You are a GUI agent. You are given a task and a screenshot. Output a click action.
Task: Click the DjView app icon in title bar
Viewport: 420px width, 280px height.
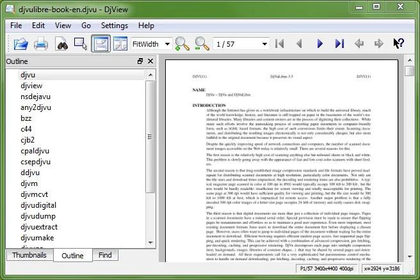pos(10,9)
